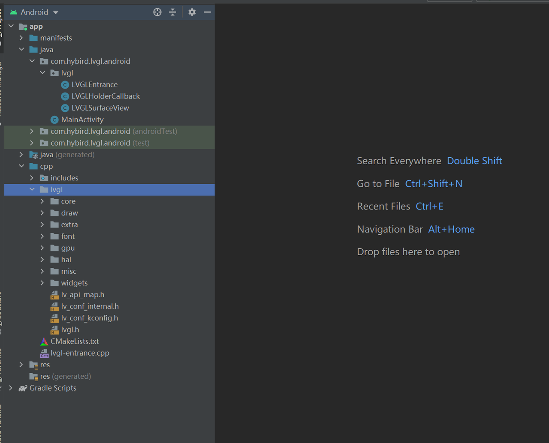The image size is (549, 443).
Task: Expand the androidTest package
Action: 32,131
